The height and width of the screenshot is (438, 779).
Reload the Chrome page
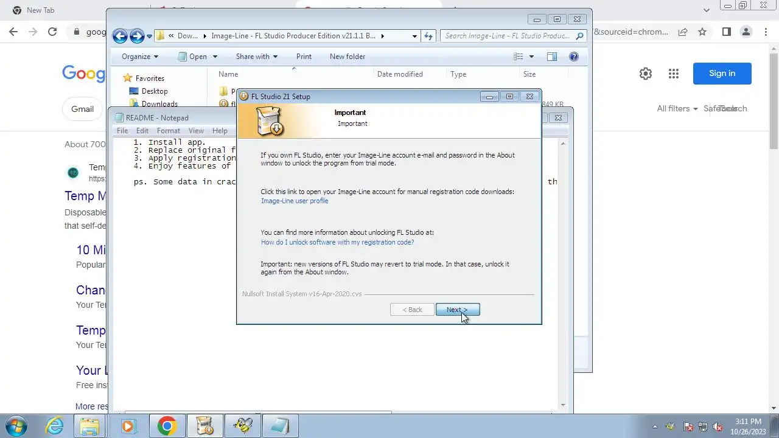tap(52, 32)
